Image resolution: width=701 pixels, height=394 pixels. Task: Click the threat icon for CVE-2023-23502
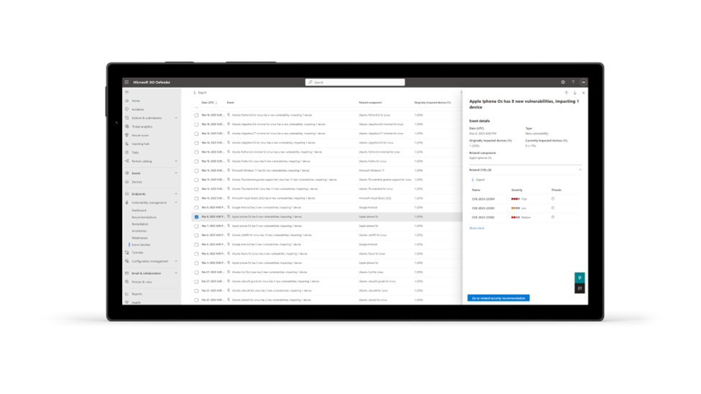pyautogui.click(x=553, y=217)
